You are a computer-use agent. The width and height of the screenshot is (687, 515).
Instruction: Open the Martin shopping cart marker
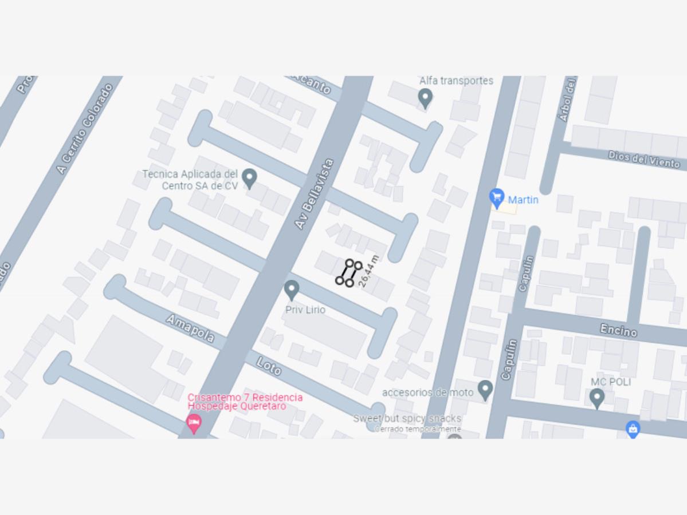click(496, 199)
